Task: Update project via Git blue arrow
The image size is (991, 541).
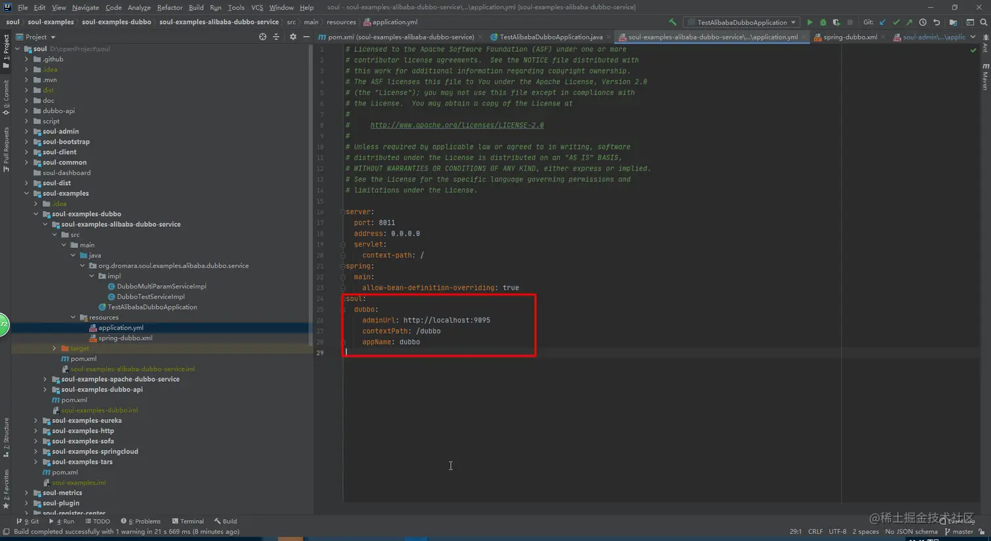Action: point(883,22)
